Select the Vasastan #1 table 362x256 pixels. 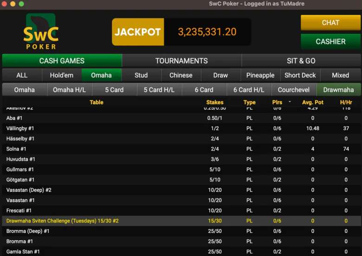click(x=181, y=200)
